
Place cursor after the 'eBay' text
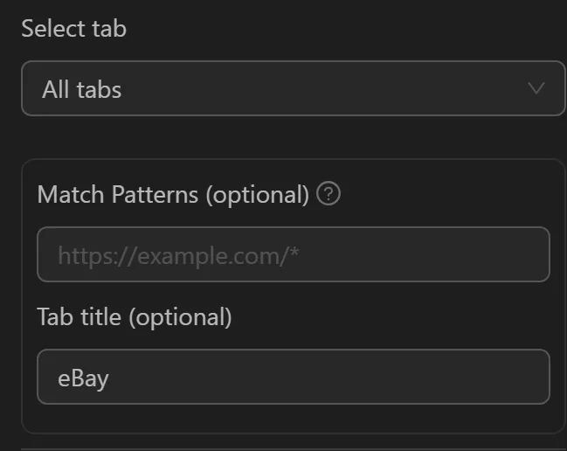click(111, 378)
